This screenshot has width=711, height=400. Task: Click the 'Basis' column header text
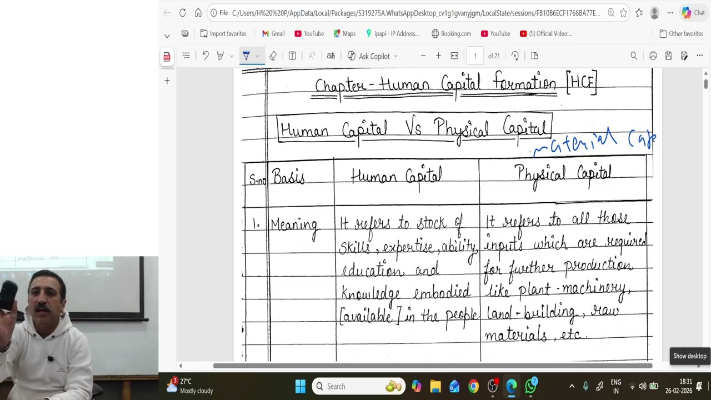coord(288,177)
